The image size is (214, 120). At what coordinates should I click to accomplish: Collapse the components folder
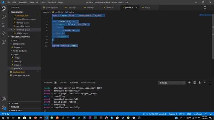pos(19,44)
